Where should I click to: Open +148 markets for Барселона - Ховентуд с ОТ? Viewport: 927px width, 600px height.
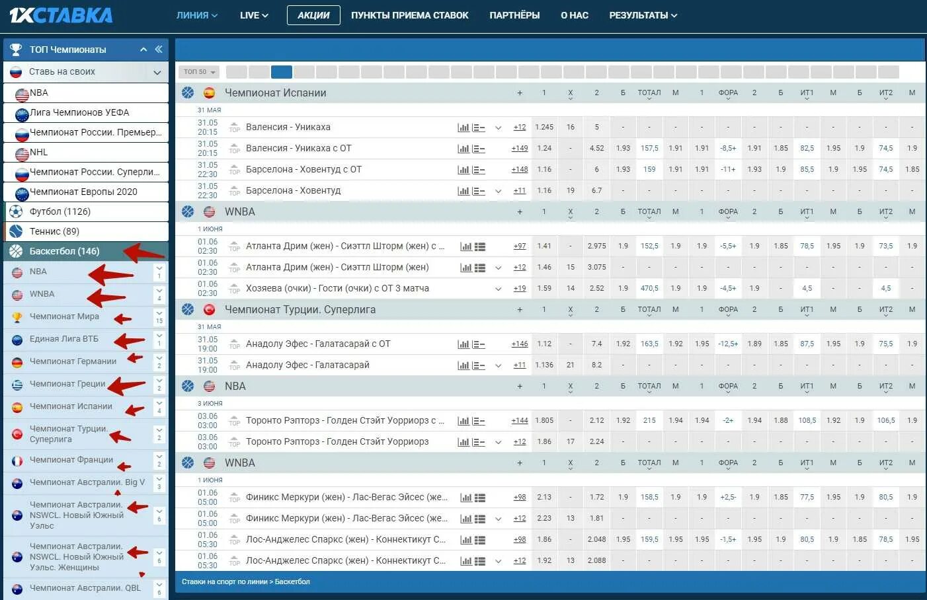pos(520,170)
